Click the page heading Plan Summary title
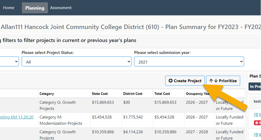The image size is (261, 140). [x=131, y=27]
